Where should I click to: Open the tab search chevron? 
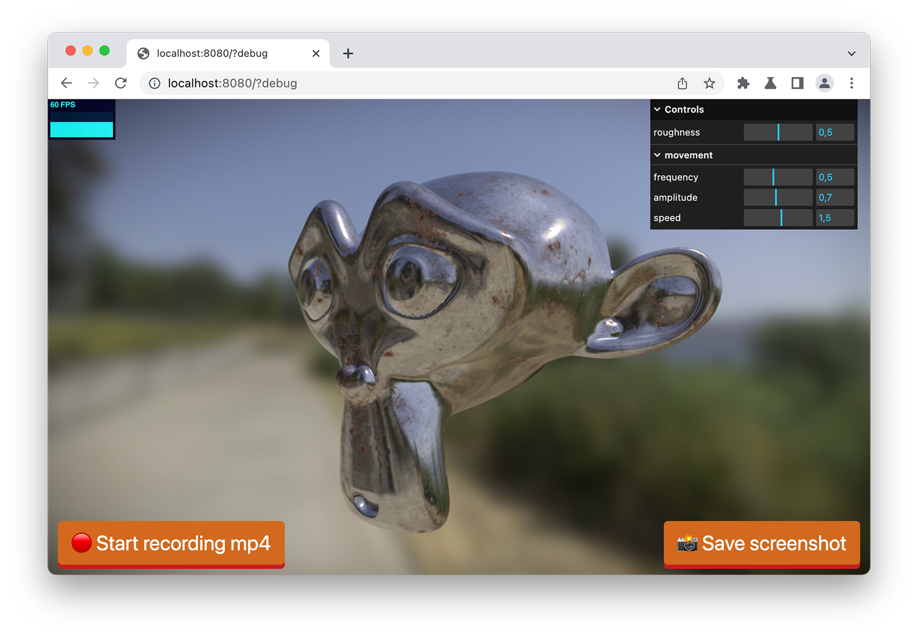coord(851,54)
